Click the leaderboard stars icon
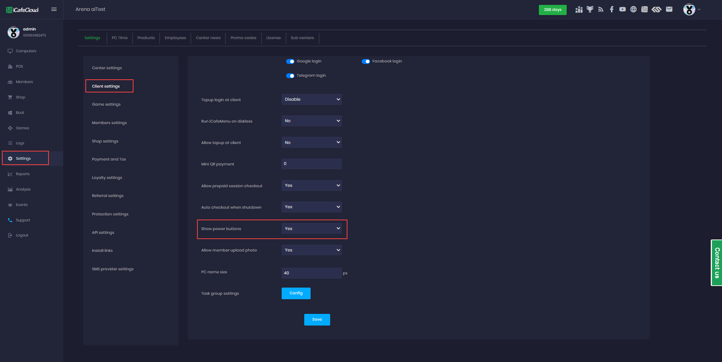 coord(579,9)
